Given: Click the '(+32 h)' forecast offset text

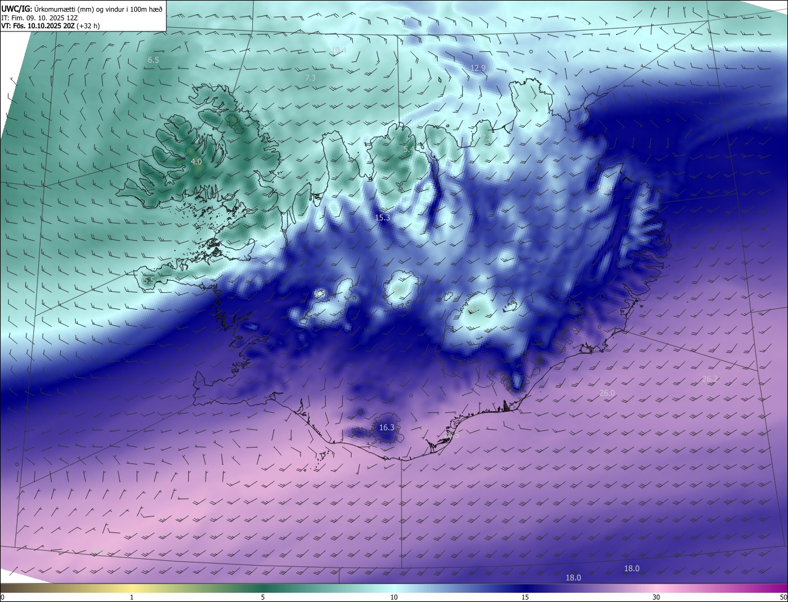Looking at the screenshot, I should pyautogui.click(x=87, y=26).
